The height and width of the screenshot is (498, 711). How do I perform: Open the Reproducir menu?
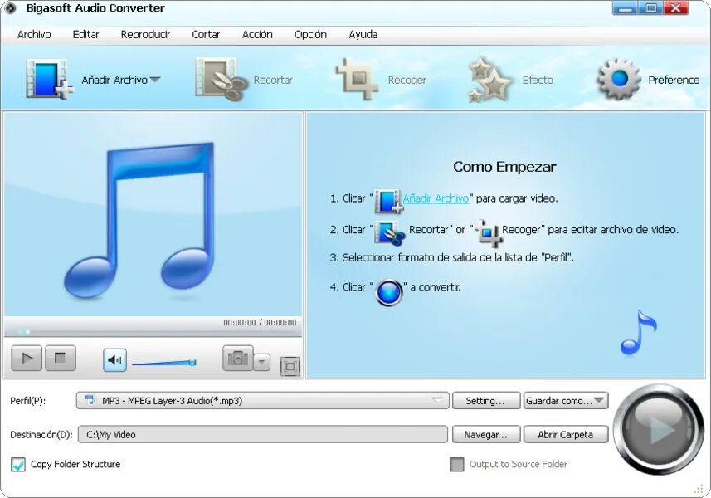pyautogui.click(x=145, y=35)
